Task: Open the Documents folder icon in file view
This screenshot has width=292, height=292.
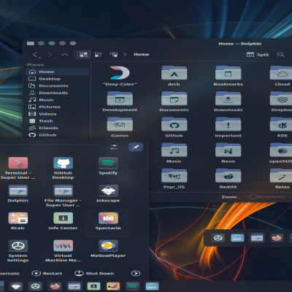Action: [174, 101]
